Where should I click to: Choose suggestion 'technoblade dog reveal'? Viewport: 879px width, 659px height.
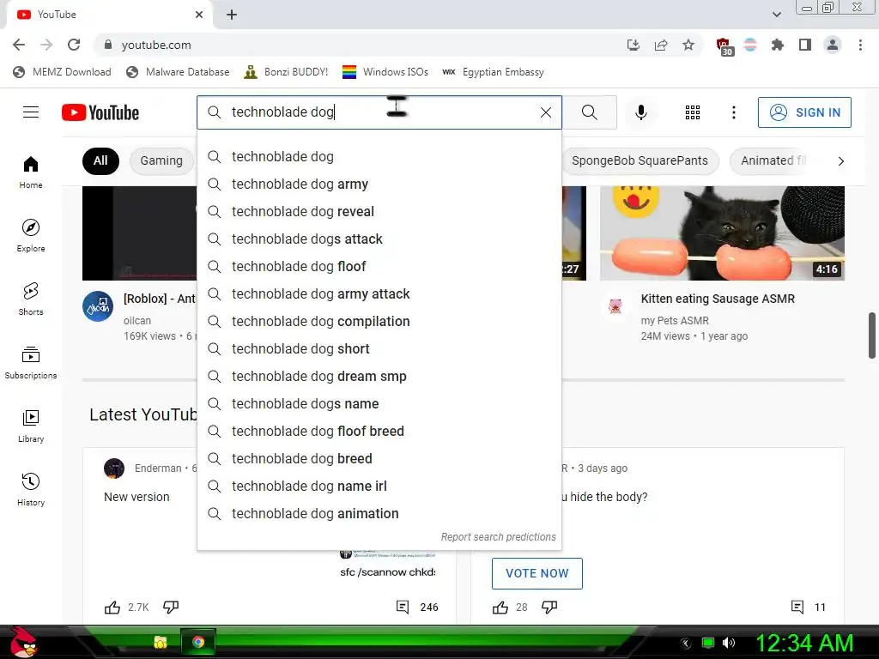379,212
